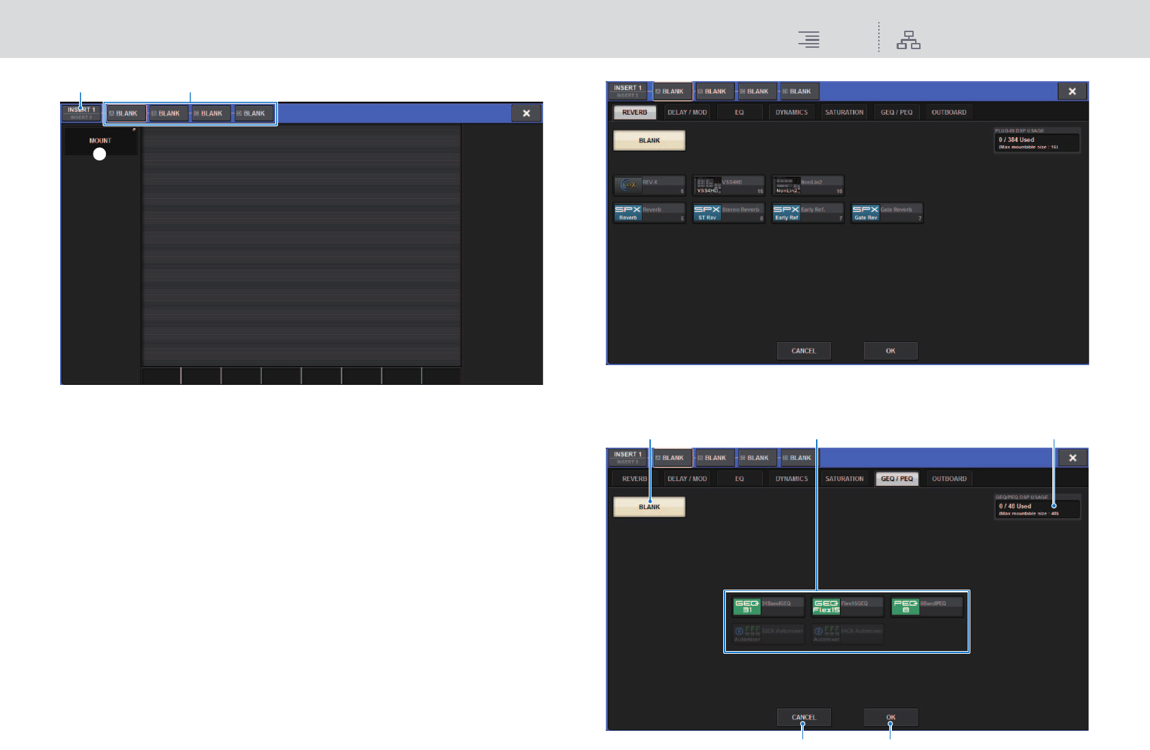
Task: Select the 31BandGEQ plug-in
Action: [x=768, y=607]
